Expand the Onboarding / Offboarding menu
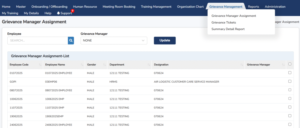300x128 pixels. (x=49, y=6)
